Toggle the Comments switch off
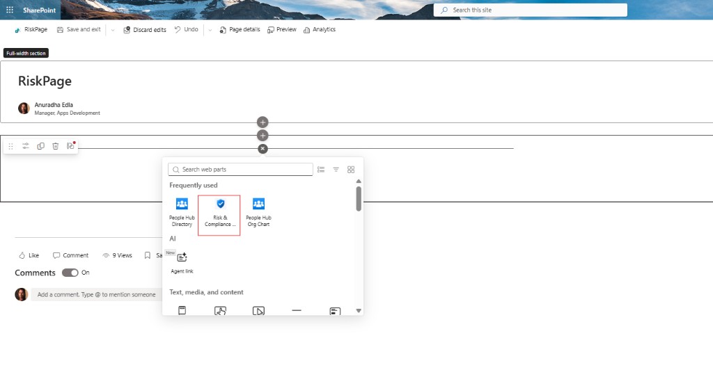This screenshot has height=370, width=713. [x=70, y=273]
